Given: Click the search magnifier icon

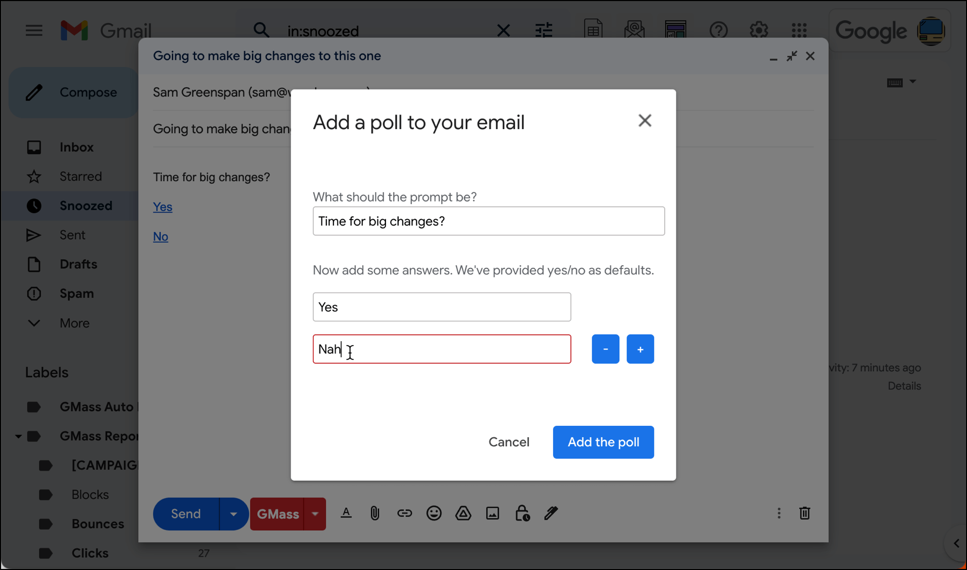Looking at the screenshot, I should (x=261, y=31).
